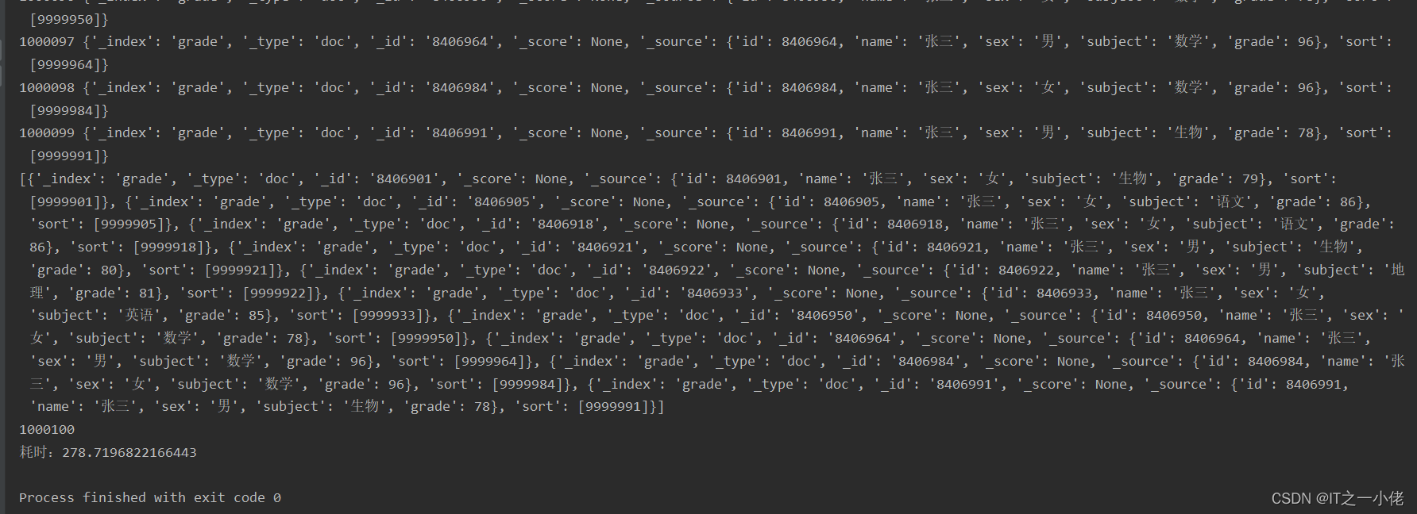Click the 1000097 output line prefix
Screen dimensions: 1417x514
[x=47, y=41]
